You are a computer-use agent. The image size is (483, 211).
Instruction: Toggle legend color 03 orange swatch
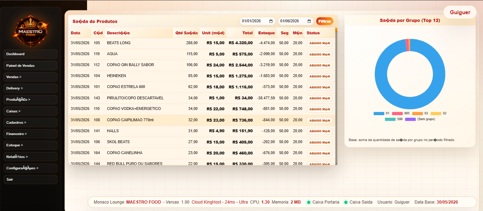pos(418,113)
